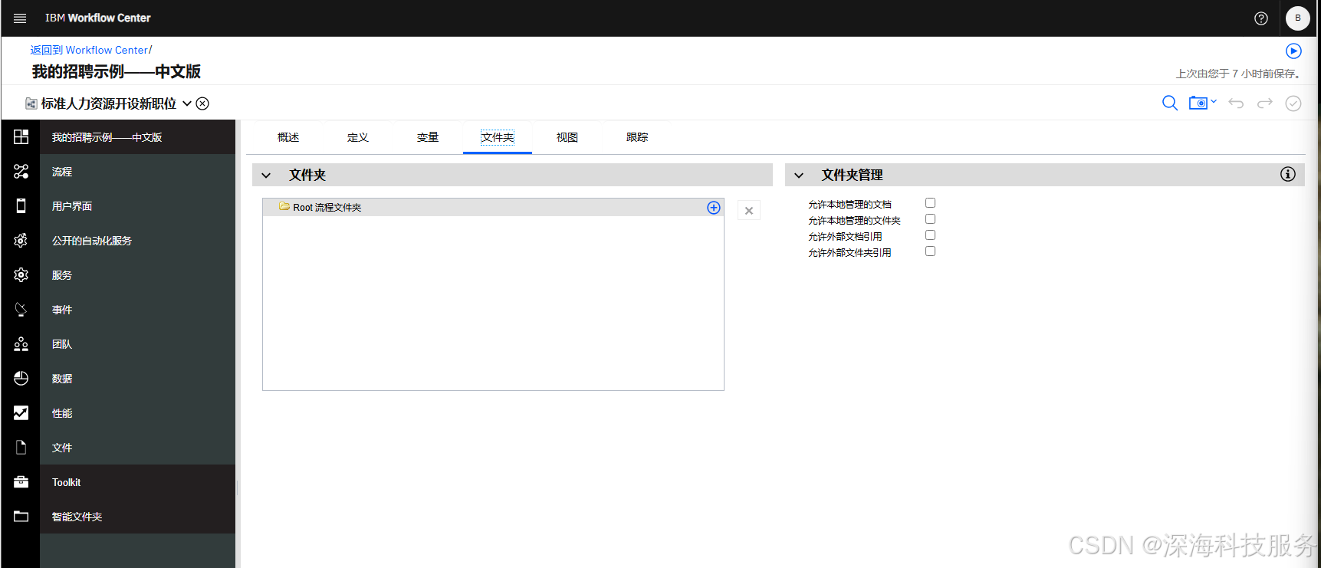Enable 允许外部文档引用 checkbox

[x=930, y=235]
